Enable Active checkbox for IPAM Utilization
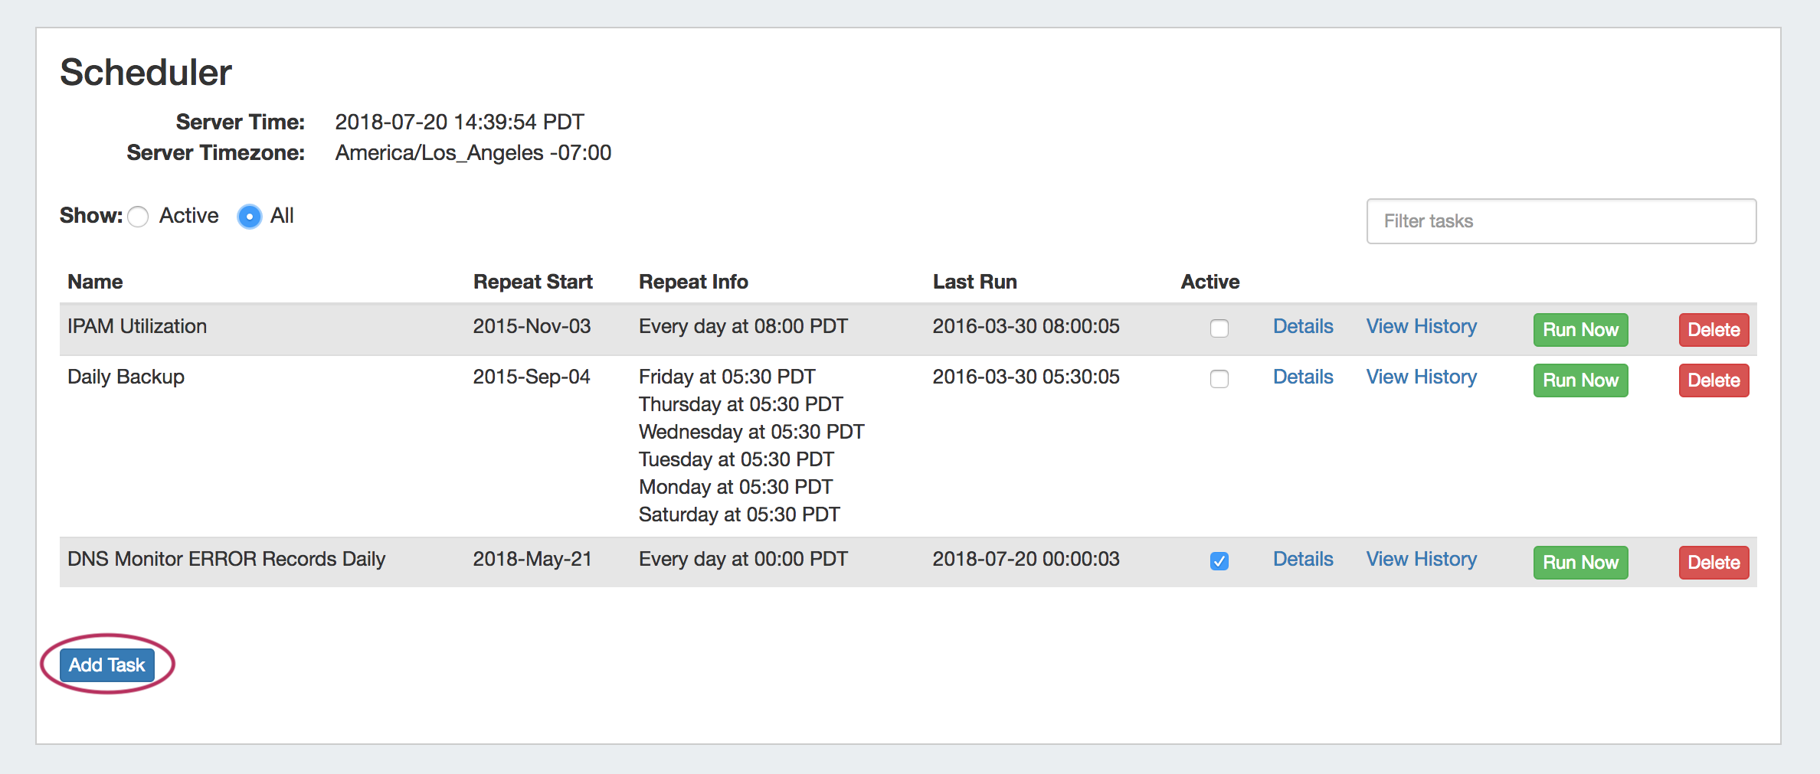Viewport: 1820px width, 774px height. pos(1219,328)
